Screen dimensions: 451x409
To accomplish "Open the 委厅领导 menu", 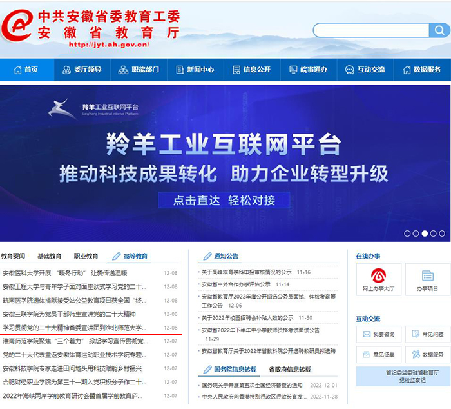I will pyautogui.click(x=82, y=70).
